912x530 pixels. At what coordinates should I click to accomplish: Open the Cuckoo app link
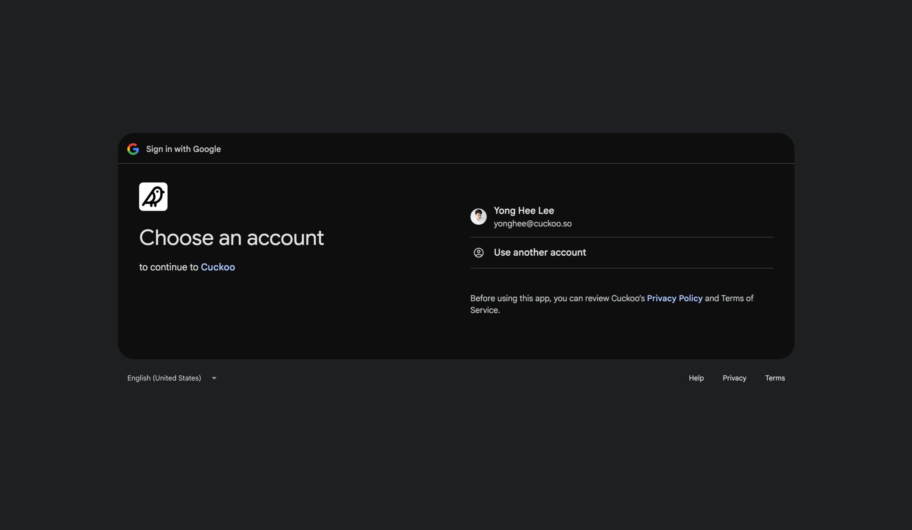point(218,267)
